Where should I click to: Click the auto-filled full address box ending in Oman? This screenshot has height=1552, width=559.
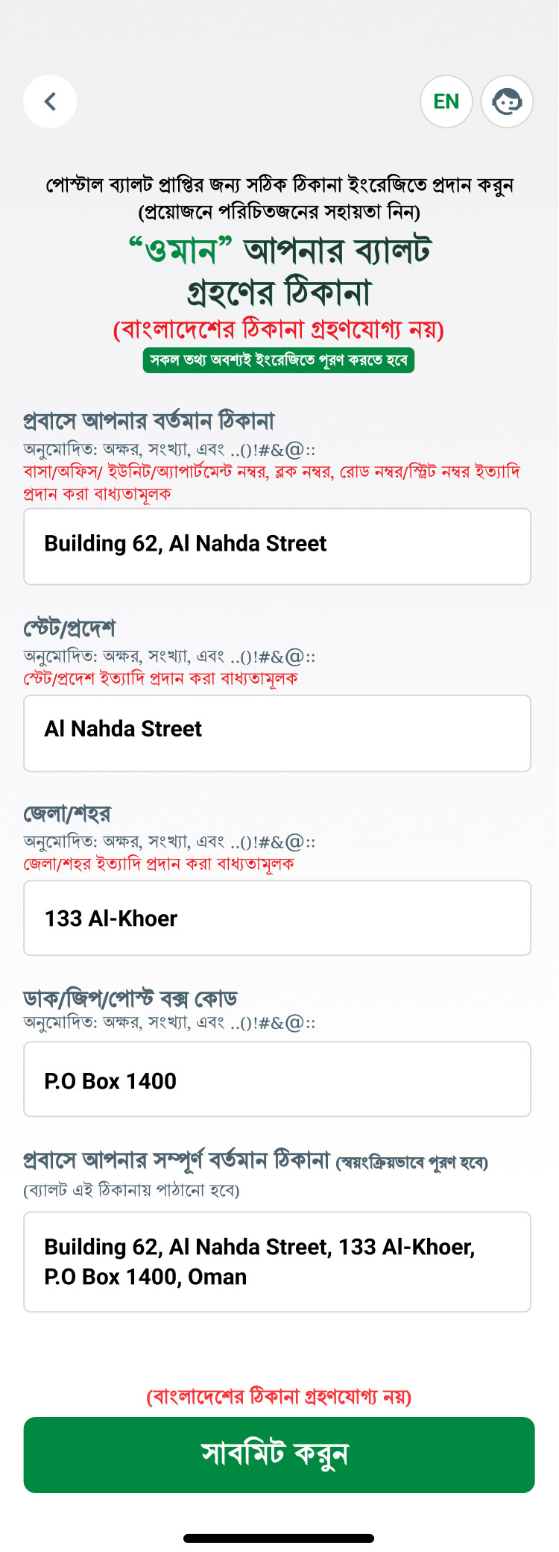click(277, 1262)
